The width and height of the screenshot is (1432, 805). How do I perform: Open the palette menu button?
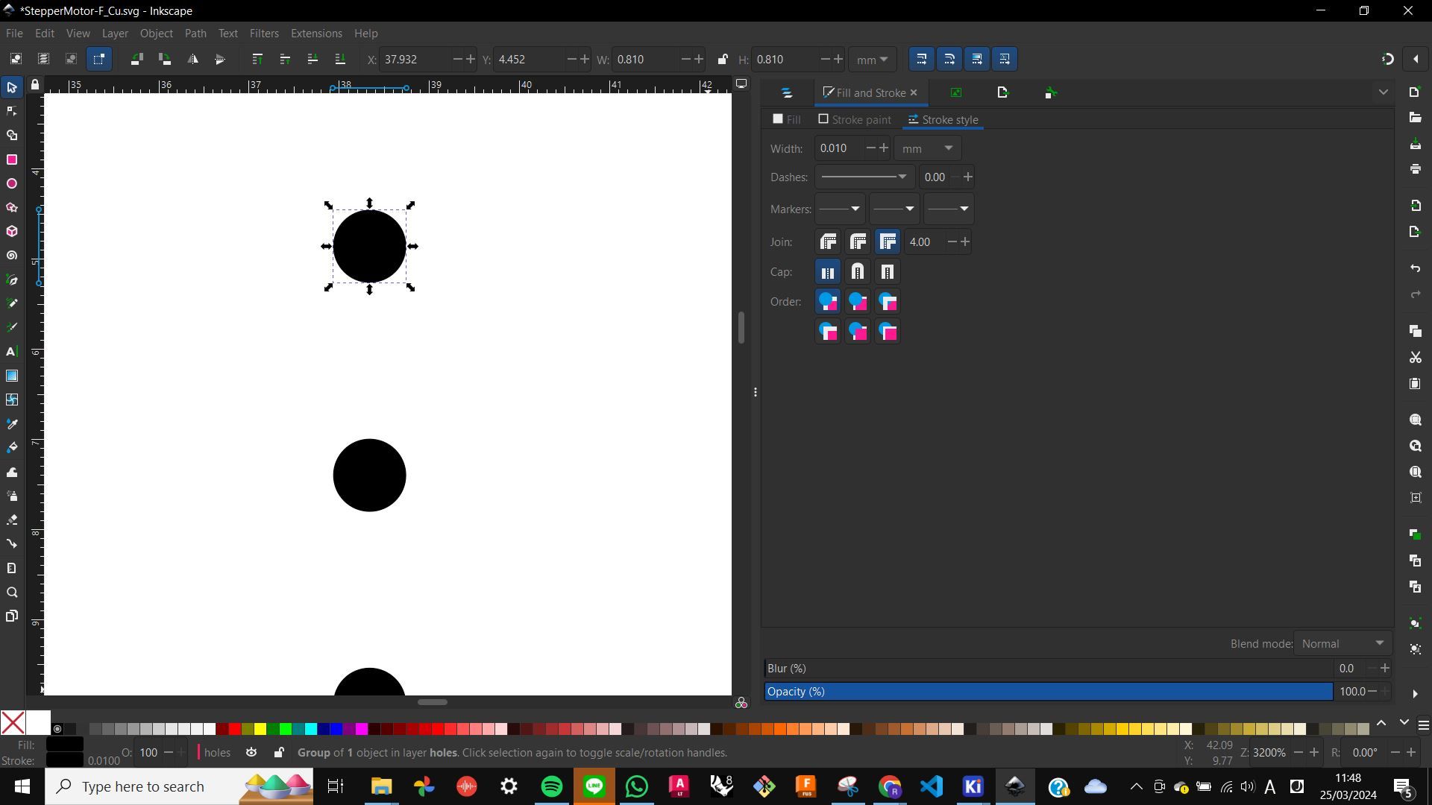tap(1423, 724)
